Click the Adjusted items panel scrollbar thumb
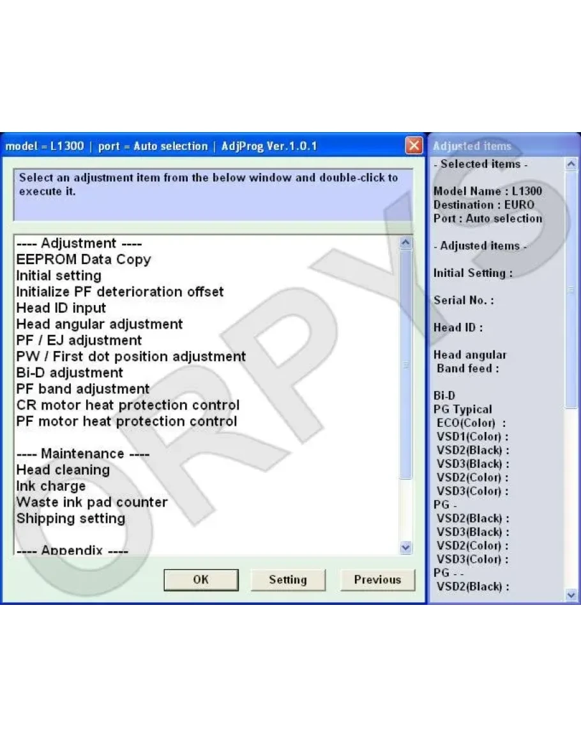This screenshot has height=737, width=581. (571, 290)
